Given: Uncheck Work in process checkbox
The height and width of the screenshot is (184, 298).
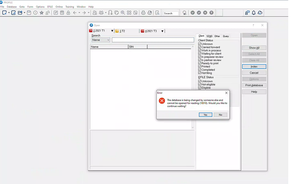Looking at the screenshot, I should 200,50.
